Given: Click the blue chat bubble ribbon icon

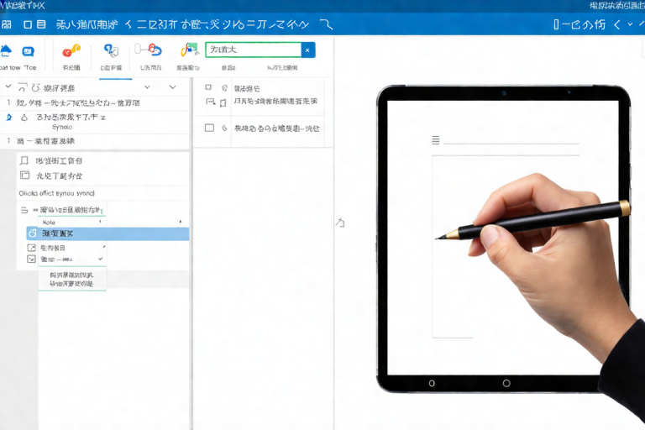Looking at the screenshot, I should click(29, 50).
